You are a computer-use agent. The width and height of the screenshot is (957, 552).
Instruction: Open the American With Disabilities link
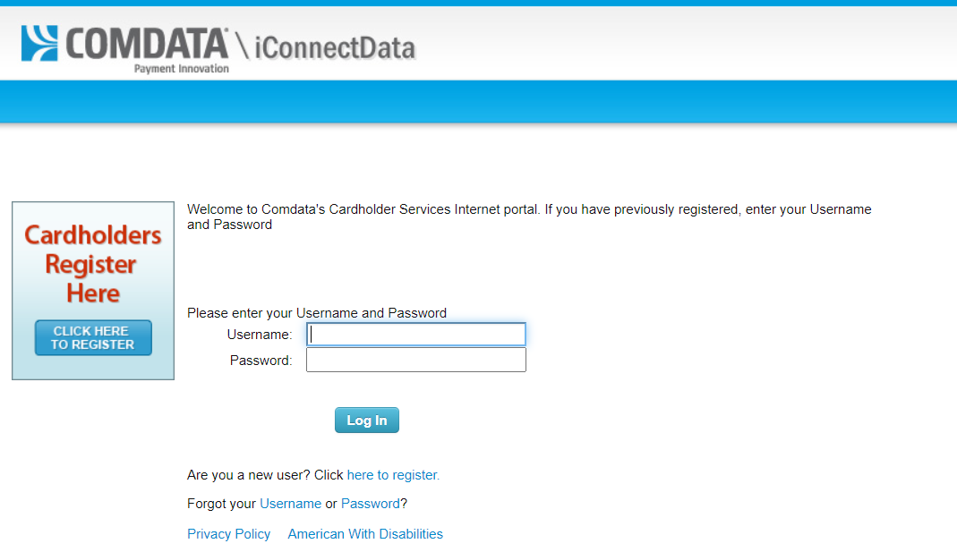pos(364,533)
